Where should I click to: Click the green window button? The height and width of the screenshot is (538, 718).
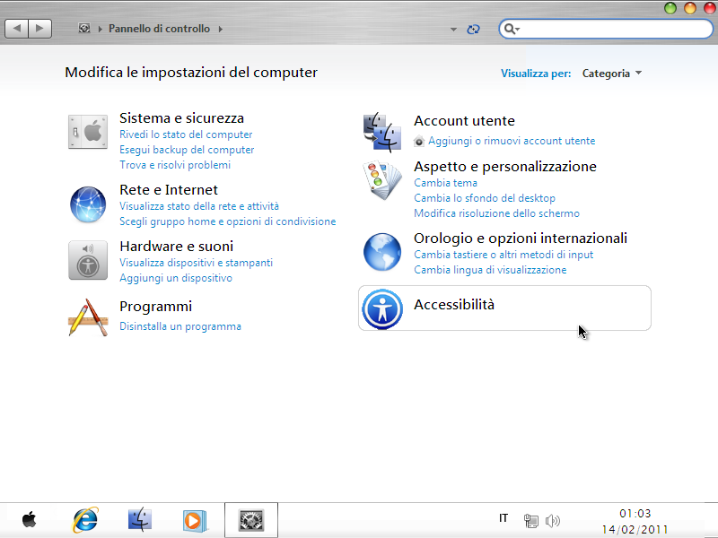point(670,8)
